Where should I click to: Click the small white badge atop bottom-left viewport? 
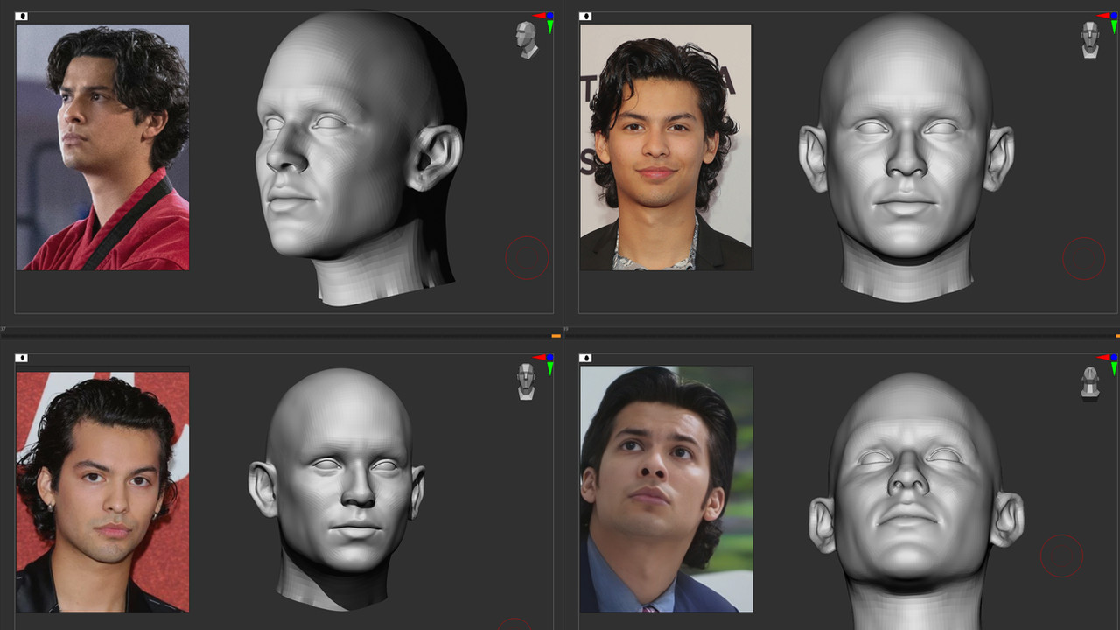pos(21,358)
